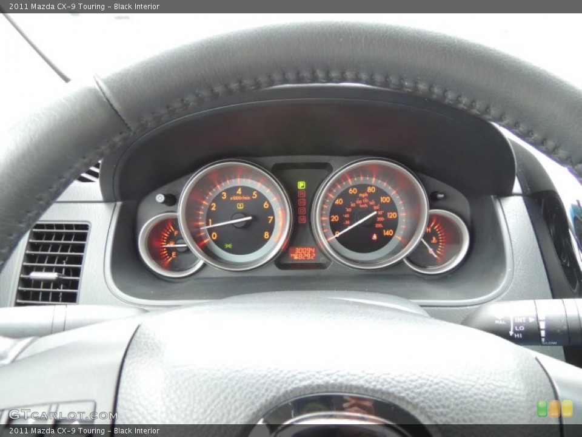Click the seat belt warning light in speedometer
This screenshot has height=437, width=582.
click(x=375, y=236)
